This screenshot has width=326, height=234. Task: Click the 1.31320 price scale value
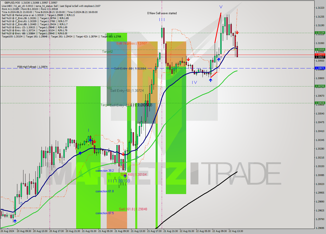(320, 8)
